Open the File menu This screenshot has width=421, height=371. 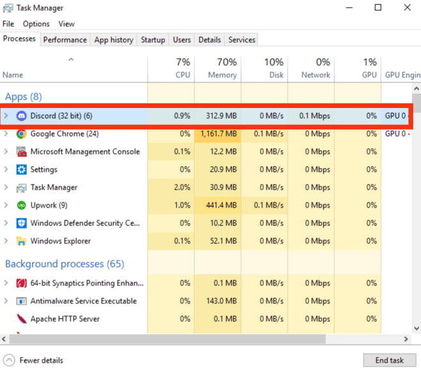point(8,24)
